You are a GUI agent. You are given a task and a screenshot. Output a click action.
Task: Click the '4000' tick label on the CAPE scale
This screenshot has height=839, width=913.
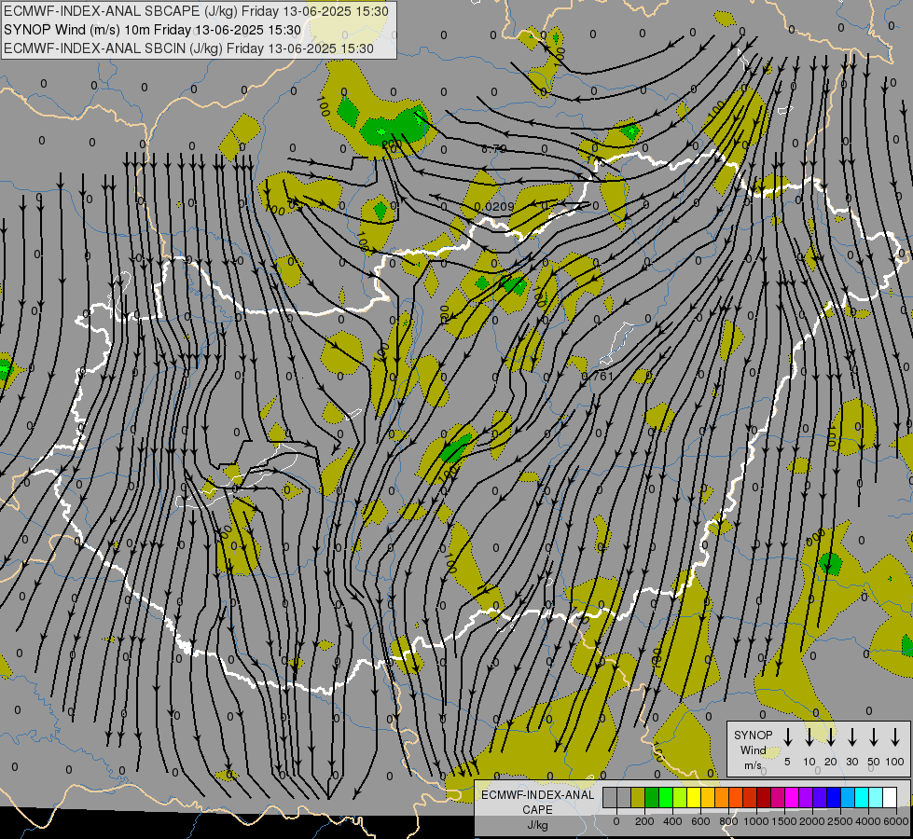point(868,821)
